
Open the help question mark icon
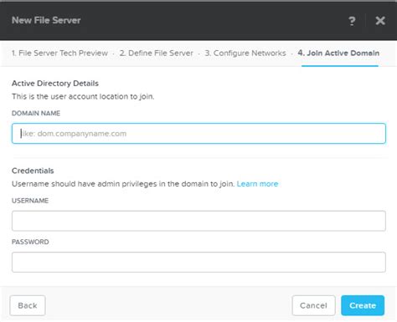[x=352, y=21]
